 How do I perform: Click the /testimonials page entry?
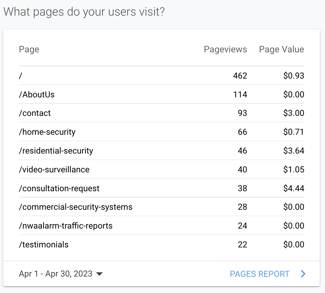[x=44, y=244]
